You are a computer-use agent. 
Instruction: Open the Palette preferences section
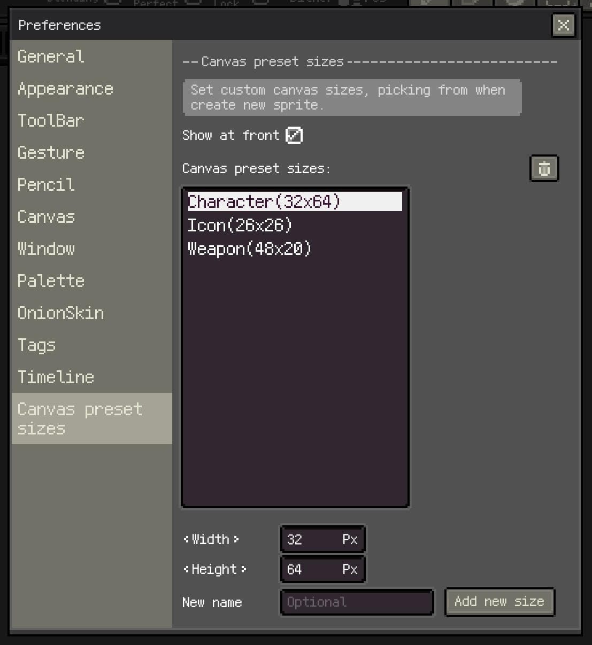click(51, 281)
